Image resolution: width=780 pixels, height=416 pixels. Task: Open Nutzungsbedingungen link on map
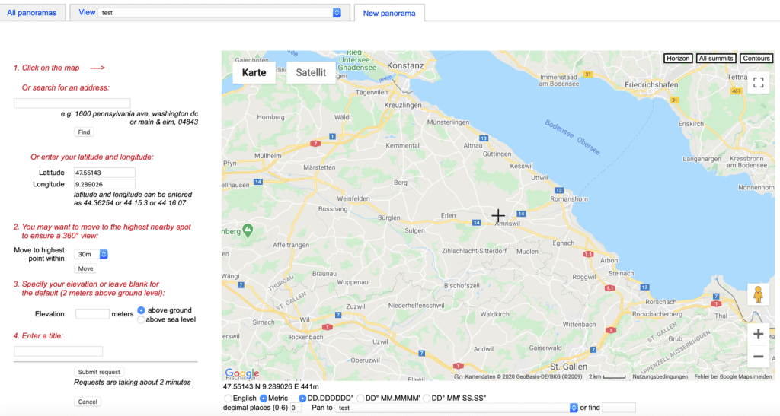(x=660, y=376)
